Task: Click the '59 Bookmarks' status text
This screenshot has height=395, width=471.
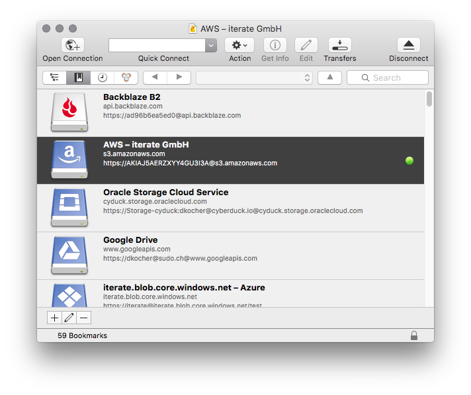Action: click(x=82, y=335)
